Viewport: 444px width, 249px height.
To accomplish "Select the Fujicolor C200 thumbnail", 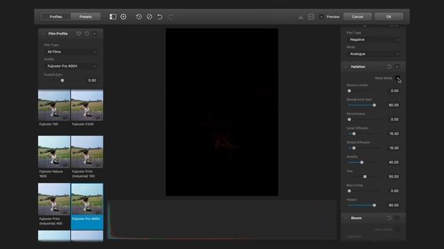I will coord(87,105).
